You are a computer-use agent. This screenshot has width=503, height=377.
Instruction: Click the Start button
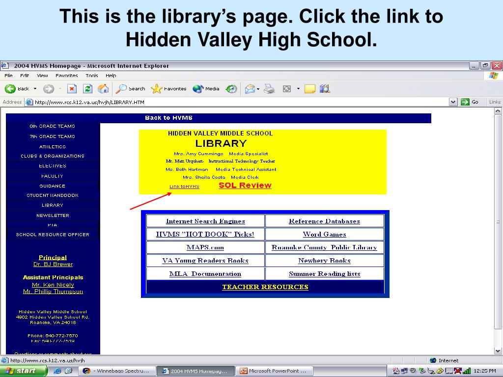[24, 371]
